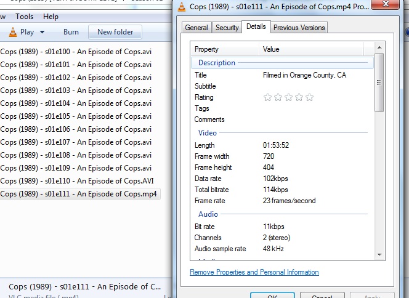Click the VLC cone icon beside Play

12,32
